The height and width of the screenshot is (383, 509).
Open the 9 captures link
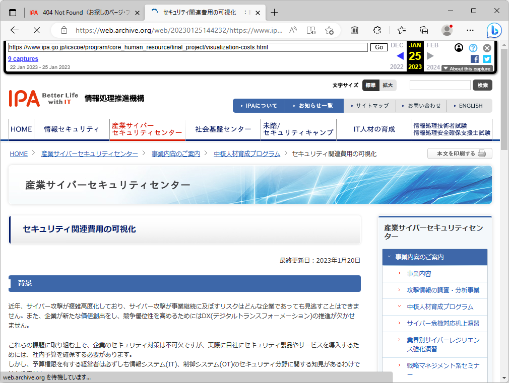click(x=22, y=59)
